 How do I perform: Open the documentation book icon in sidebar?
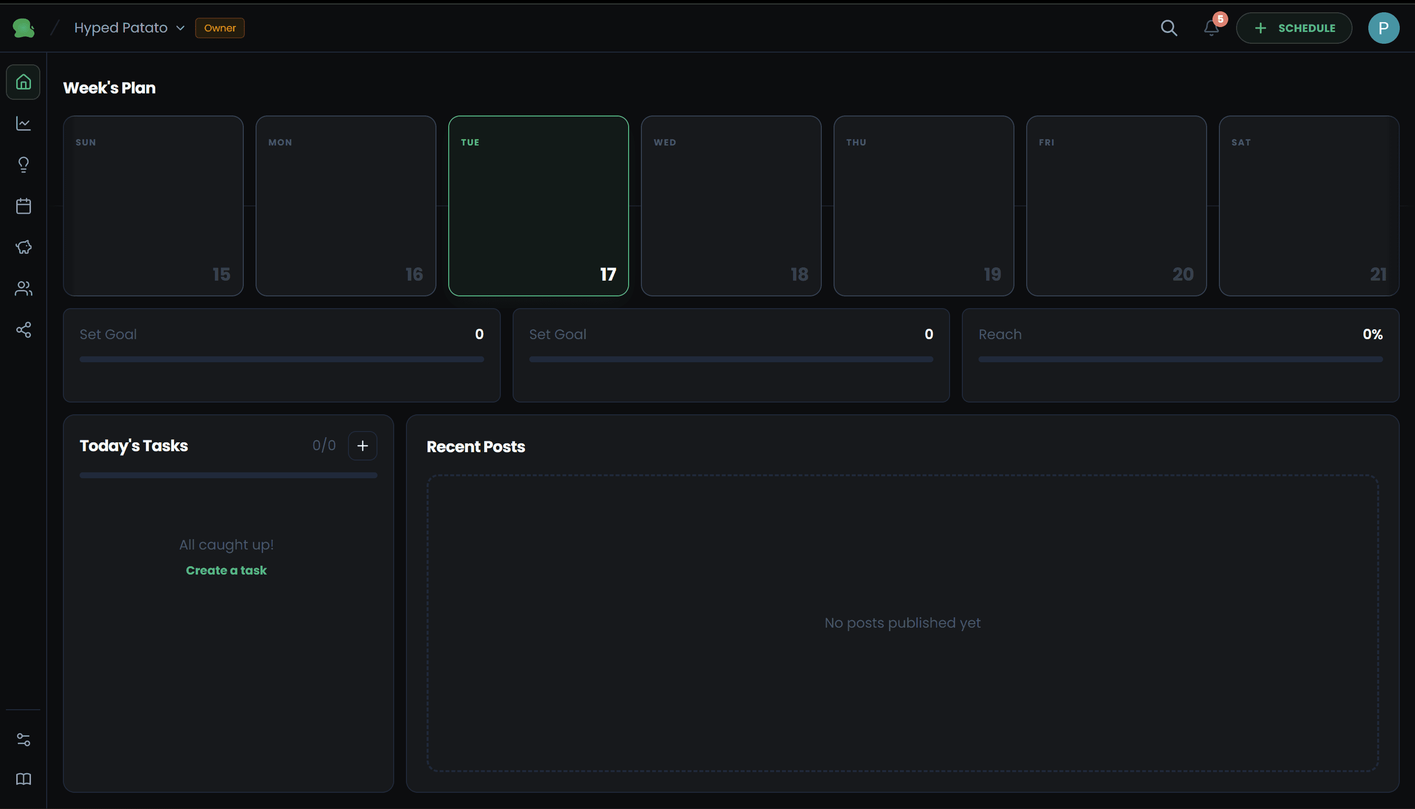[x=23, y=779]
